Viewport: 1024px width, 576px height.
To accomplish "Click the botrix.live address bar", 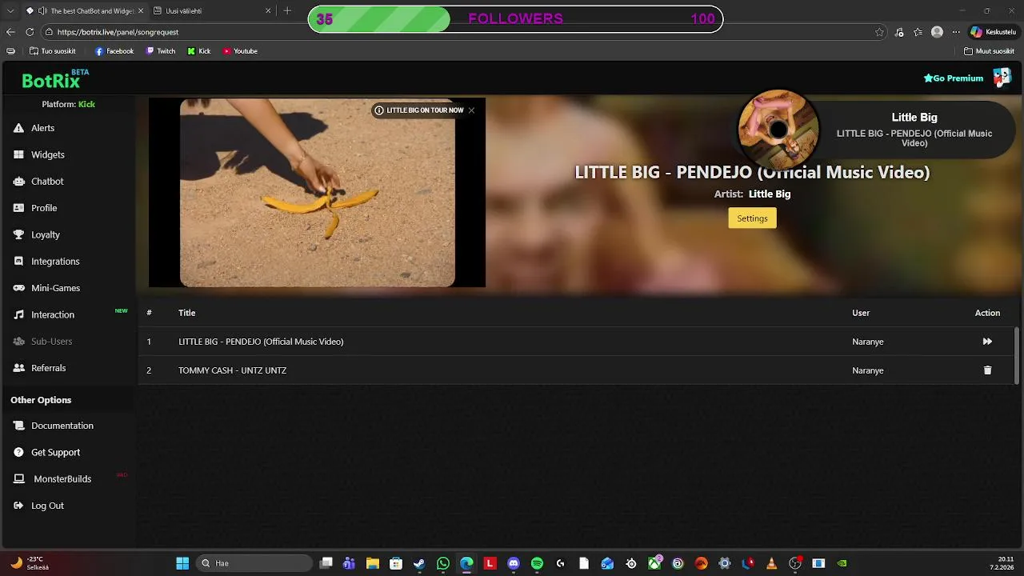I will (456, 32).
